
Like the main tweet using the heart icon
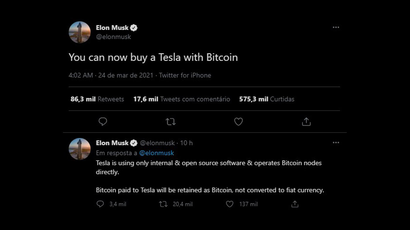pos(238,121)
